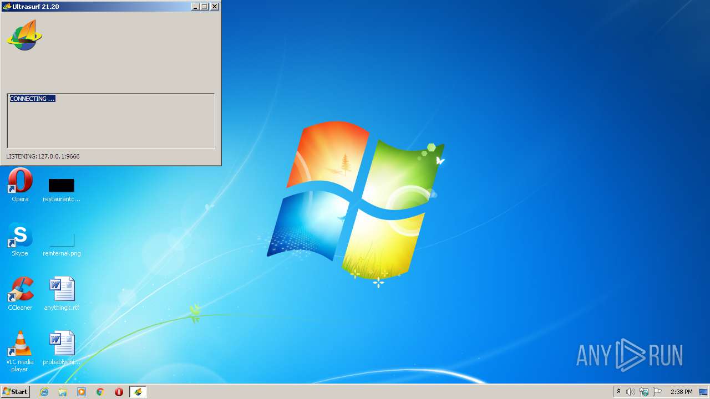Screen dimensions: 710x399
Task: Click the CCleaner shortcut label text
Action: click(x=20, y=308)
